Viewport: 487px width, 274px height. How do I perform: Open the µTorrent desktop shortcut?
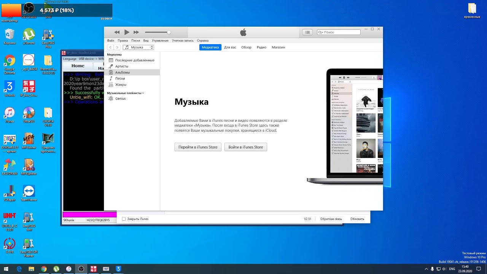(29, 37)
